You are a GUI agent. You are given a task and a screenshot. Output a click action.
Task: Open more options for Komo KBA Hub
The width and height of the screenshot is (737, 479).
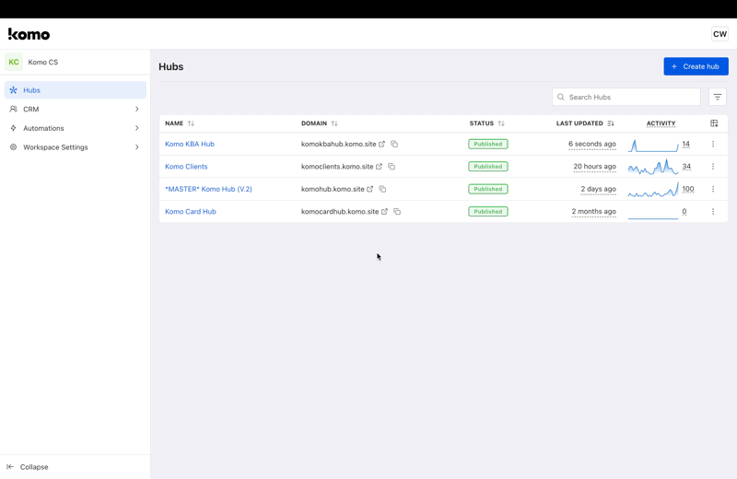click(x=713, y=145)
